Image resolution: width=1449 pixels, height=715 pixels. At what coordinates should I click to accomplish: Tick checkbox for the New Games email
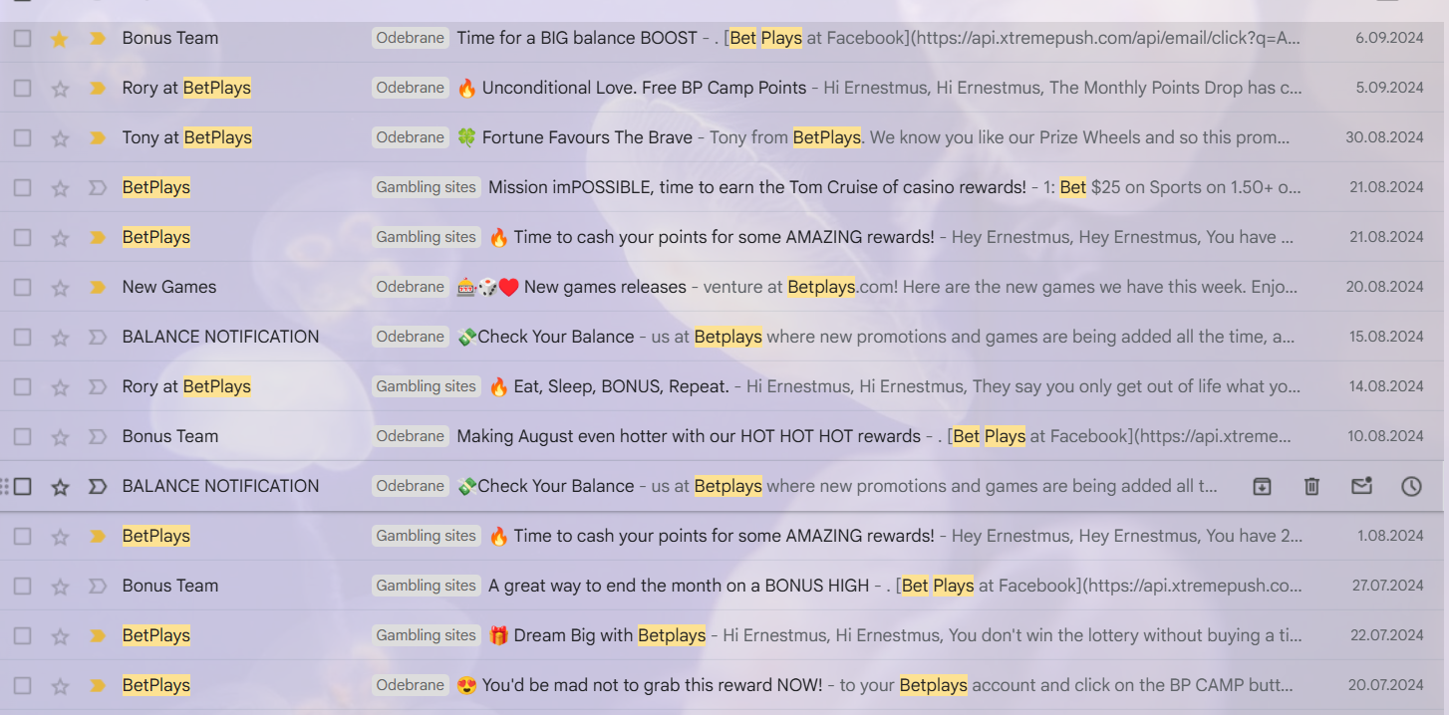pos(22,288)
